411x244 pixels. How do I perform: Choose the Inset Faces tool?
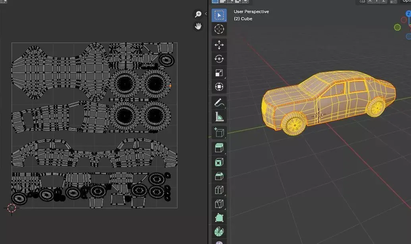pyautogui.click(x=219, y=162)
